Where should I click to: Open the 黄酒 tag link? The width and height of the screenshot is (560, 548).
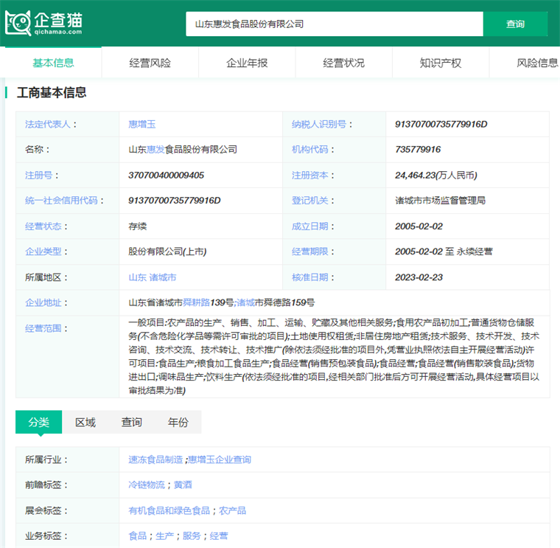pyautogui.click(x=183, y=485)
